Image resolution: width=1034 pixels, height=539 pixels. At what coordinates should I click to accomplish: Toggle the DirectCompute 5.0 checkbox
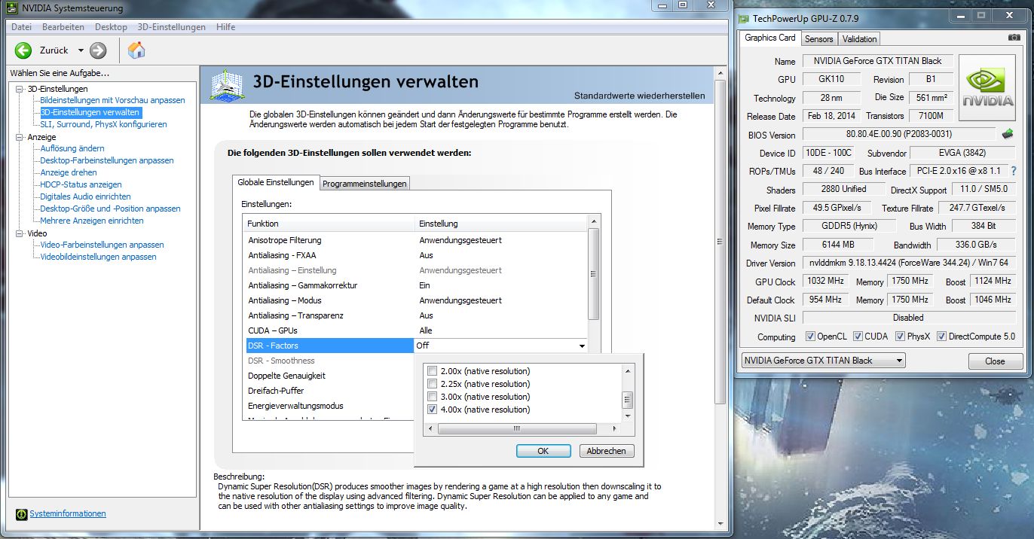pyautogui.click(x=941, y=336)
